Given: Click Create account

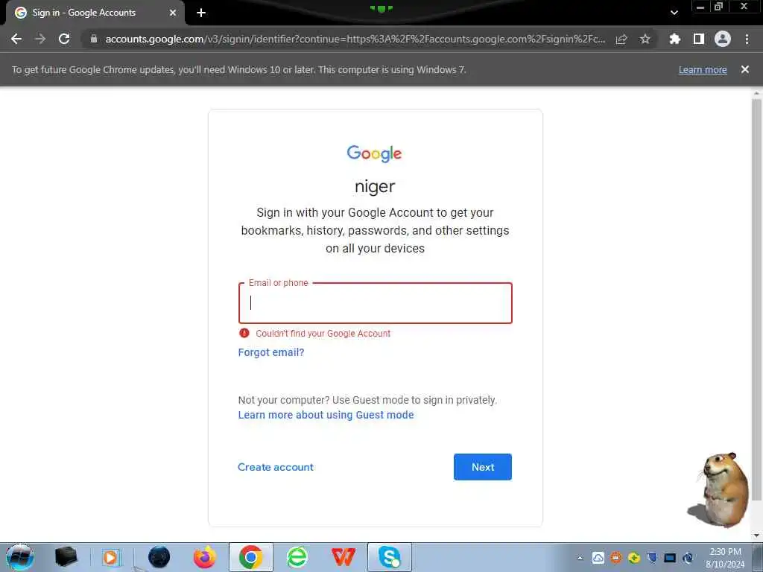Looking at the screenshot, I should (x=276, y=467).
